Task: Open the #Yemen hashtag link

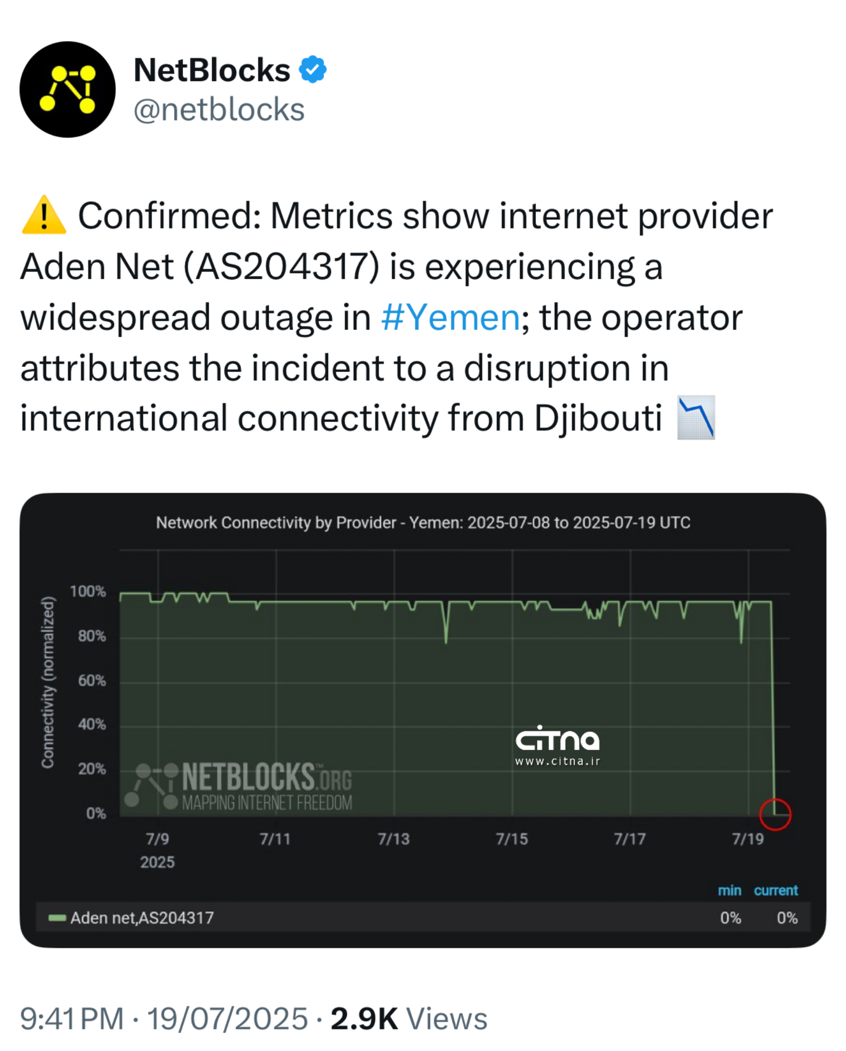Action: click(x=450, y=318)
